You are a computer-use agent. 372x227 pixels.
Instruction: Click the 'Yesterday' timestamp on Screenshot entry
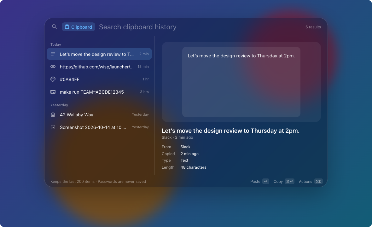tap(140, 127)
